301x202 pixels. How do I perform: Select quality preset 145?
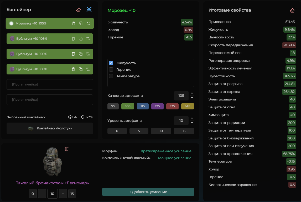tap(188, 106)
